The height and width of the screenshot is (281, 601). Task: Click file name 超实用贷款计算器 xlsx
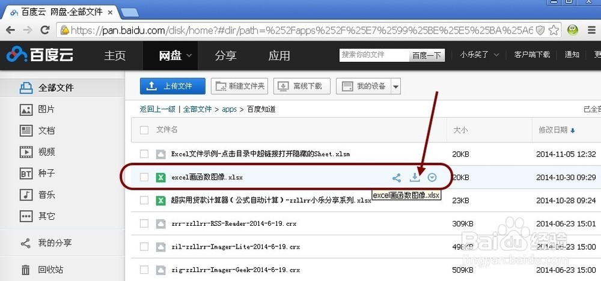click(272, 200)
